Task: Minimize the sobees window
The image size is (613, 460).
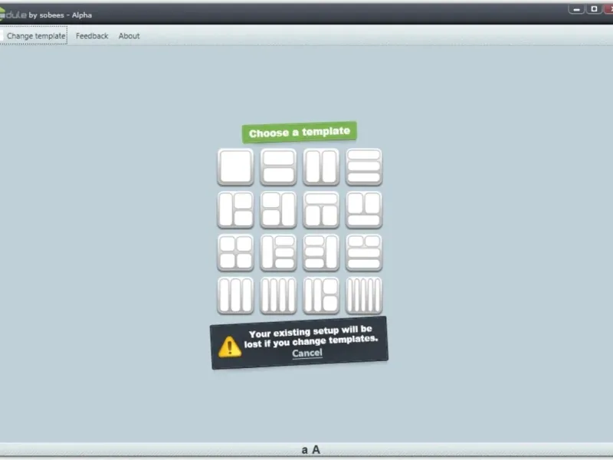Action: point(576,9)
